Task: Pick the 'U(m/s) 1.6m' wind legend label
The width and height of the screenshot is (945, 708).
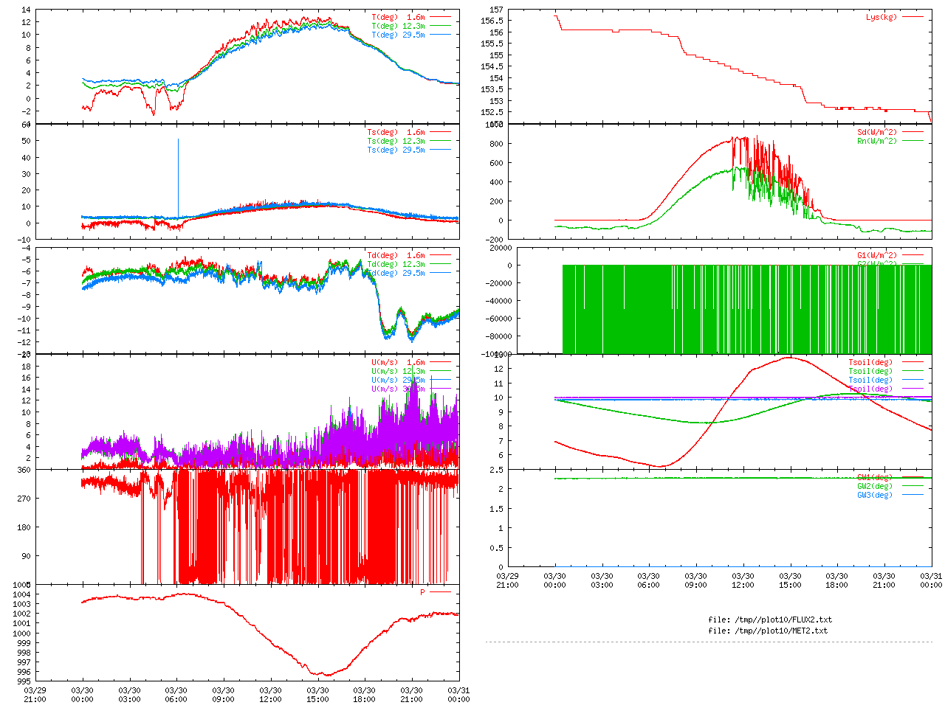Action: [x=399, y=362]
